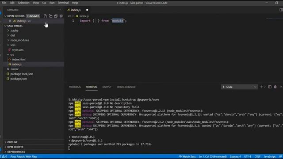Switch to the Debug Console tab

coord(126,87)
